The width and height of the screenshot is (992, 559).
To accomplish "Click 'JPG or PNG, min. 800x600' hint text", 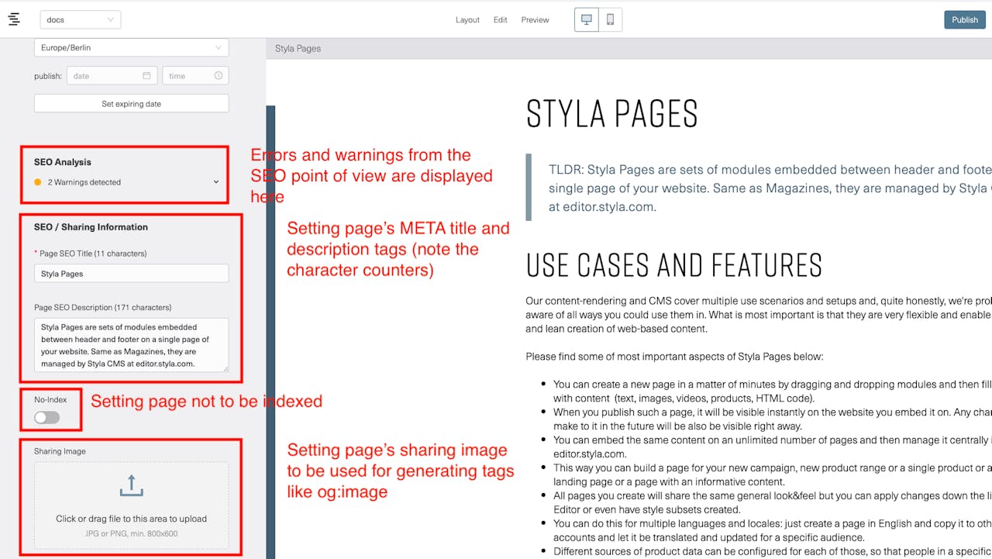I will pos(131,533).
